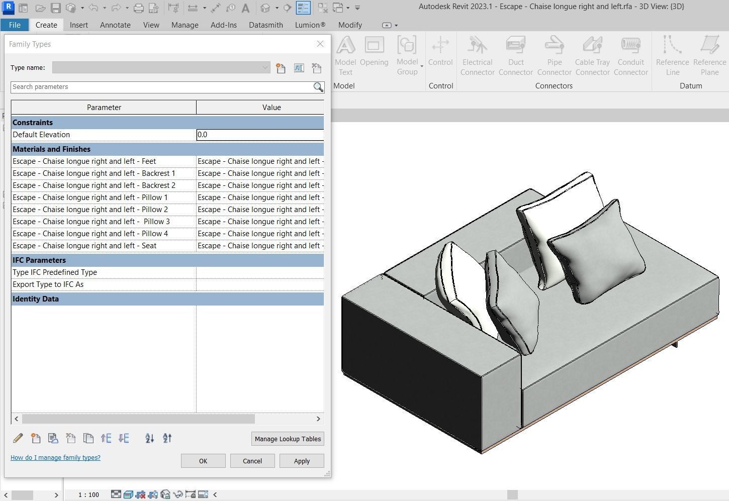Sort parameters in descending Z-A order

click(x=167, y=438)
